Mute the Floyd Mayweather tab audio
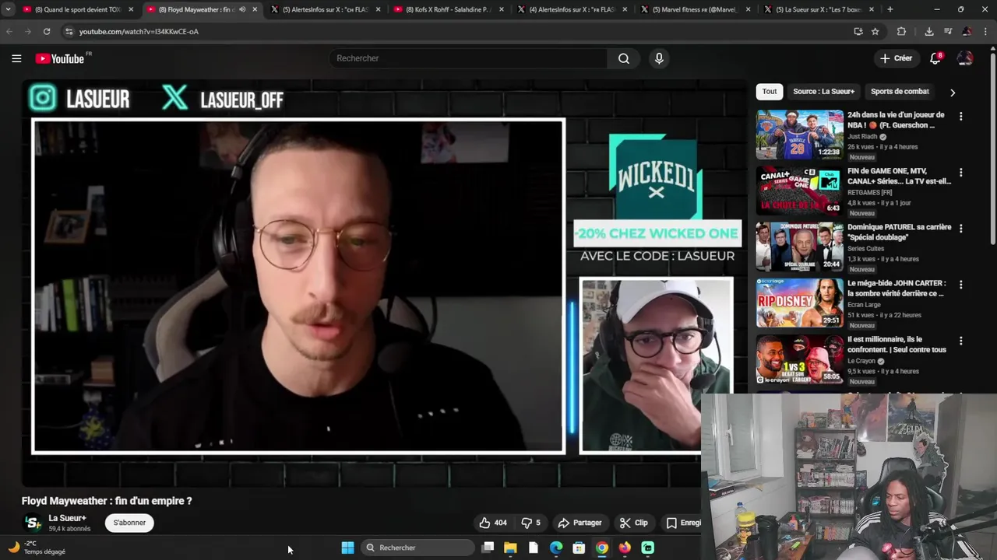The width and height of the screenshot is (997, 560). 242,9
